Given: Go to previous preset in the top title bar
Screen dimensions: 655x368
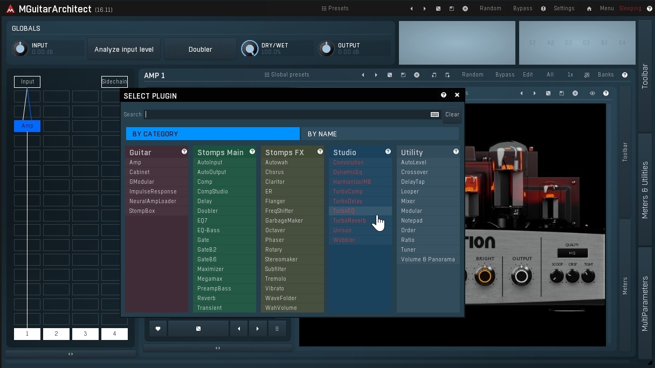Looking at the screenshot, I should [411, 9].
